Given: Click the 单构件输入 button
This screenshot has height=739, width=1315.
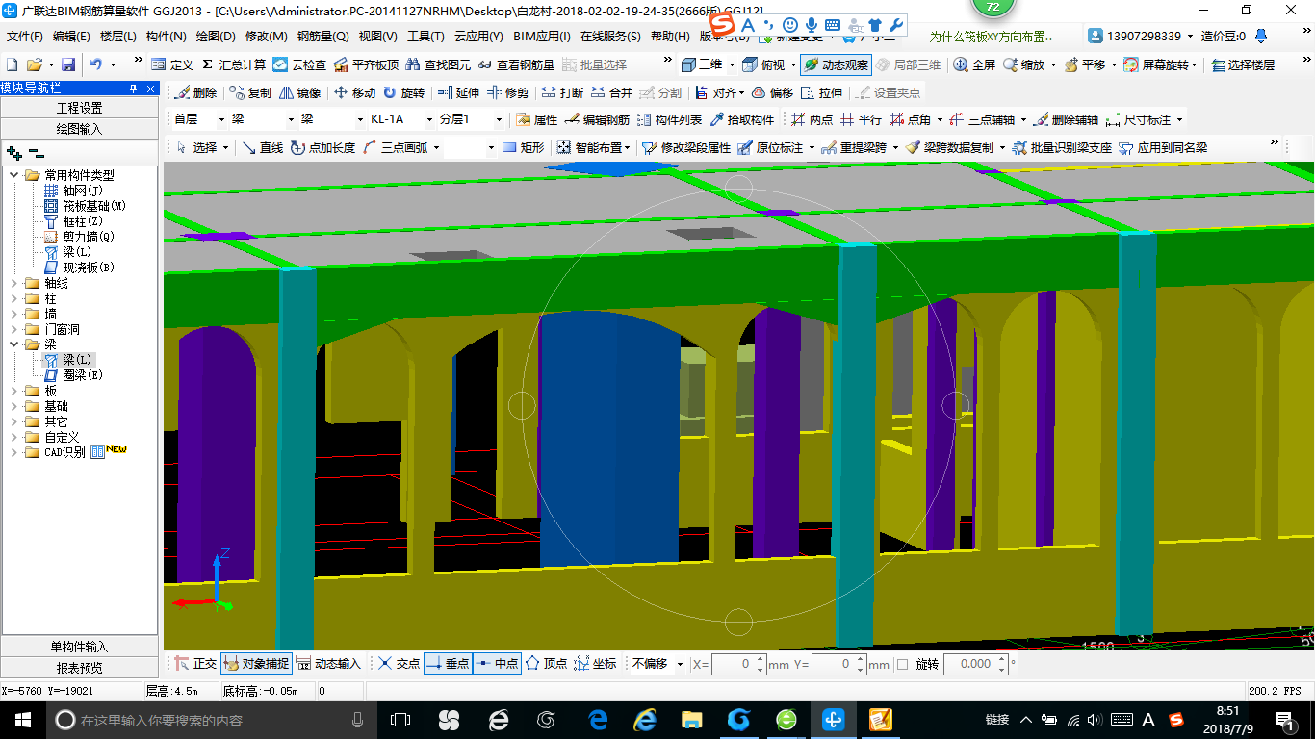Looking at the screenshot, I should coord(79,647).
